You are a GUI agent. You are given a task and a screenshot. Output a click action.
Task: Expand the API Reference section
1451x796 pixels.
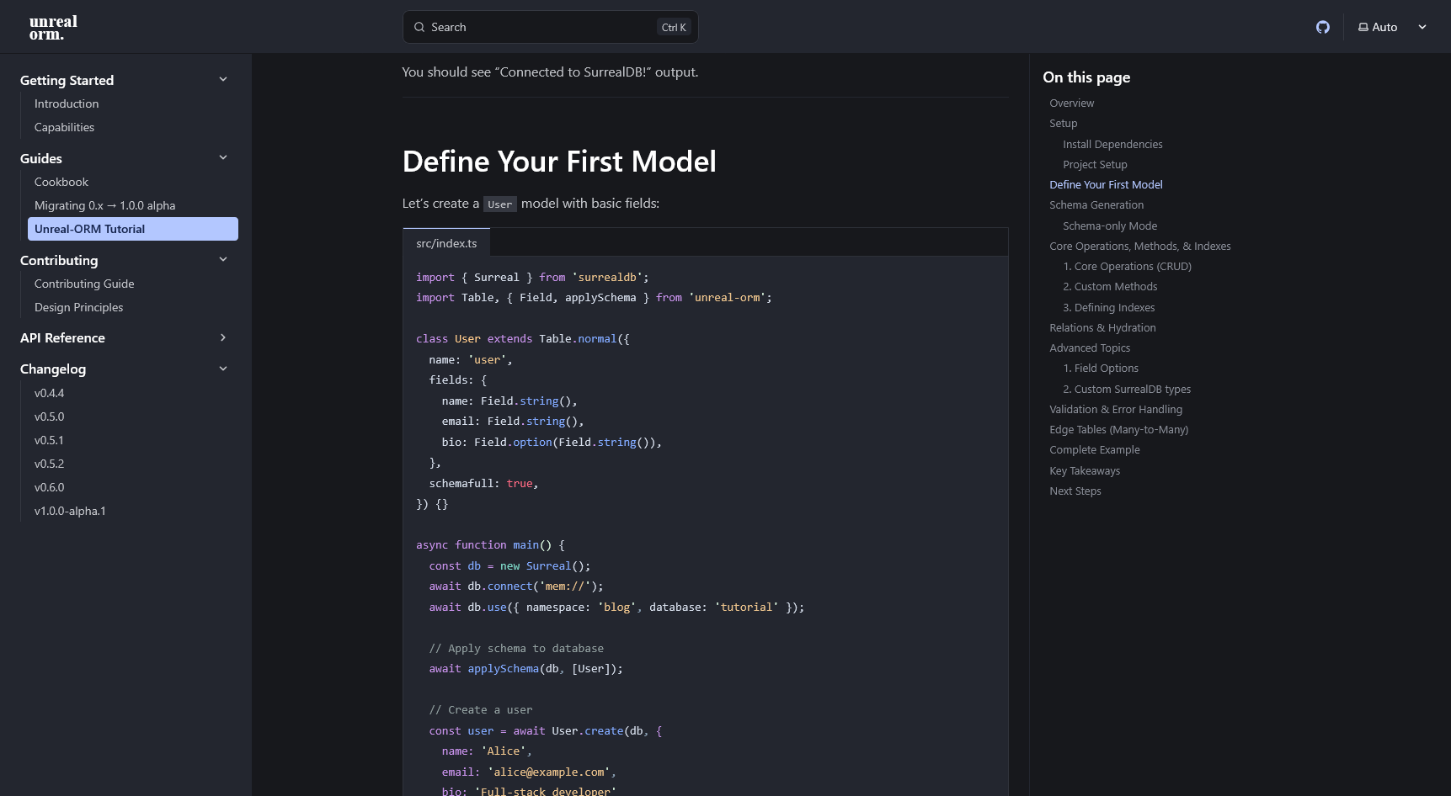tap(223, 337)
